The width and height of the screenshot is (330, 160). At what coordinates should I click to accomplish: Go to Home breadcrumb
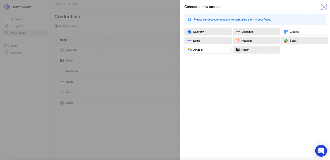pos(58,4)
